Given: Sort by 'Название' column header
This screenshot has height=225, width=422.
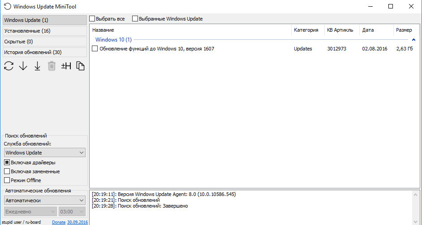Looking at the screenshot, I should pyautogui.click(x=190, y=30).
